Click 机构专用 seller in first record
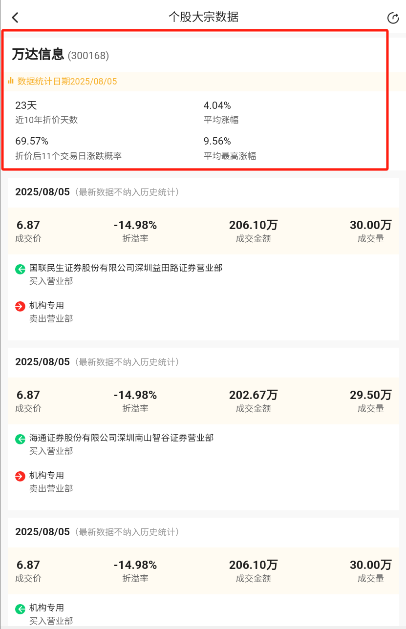The height and width of the screenshot is (629, 406). [x=46, y=305]
